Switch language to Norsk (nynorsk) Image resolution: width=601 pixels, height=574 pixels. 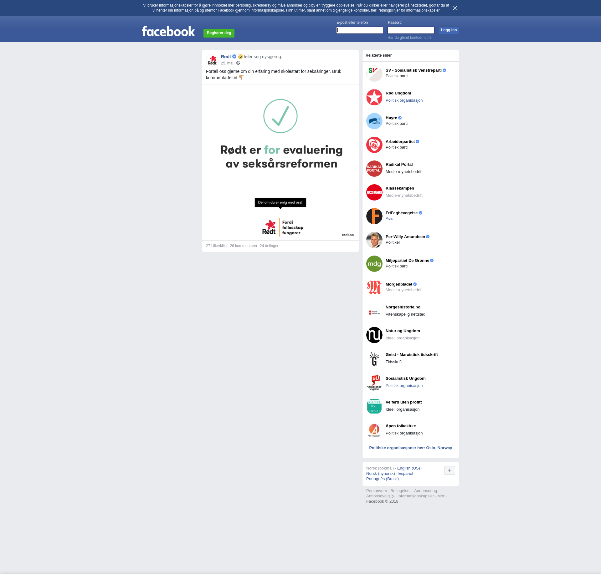click(x=381, y=474)
